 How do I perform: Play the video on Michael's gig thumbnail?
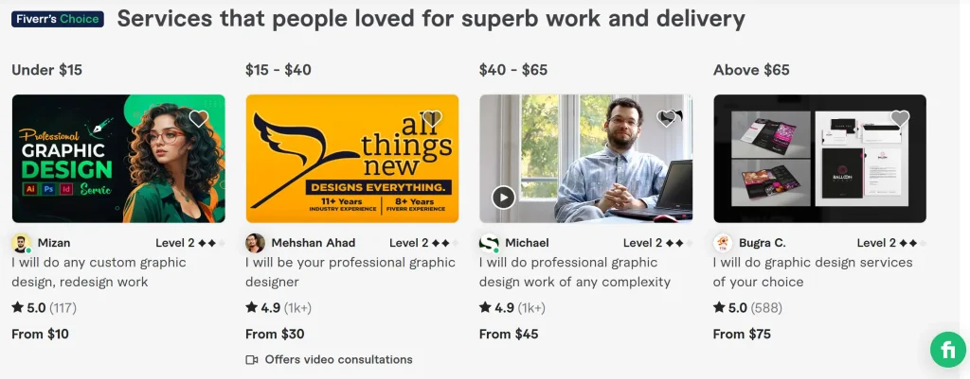(x=503, y=197)
